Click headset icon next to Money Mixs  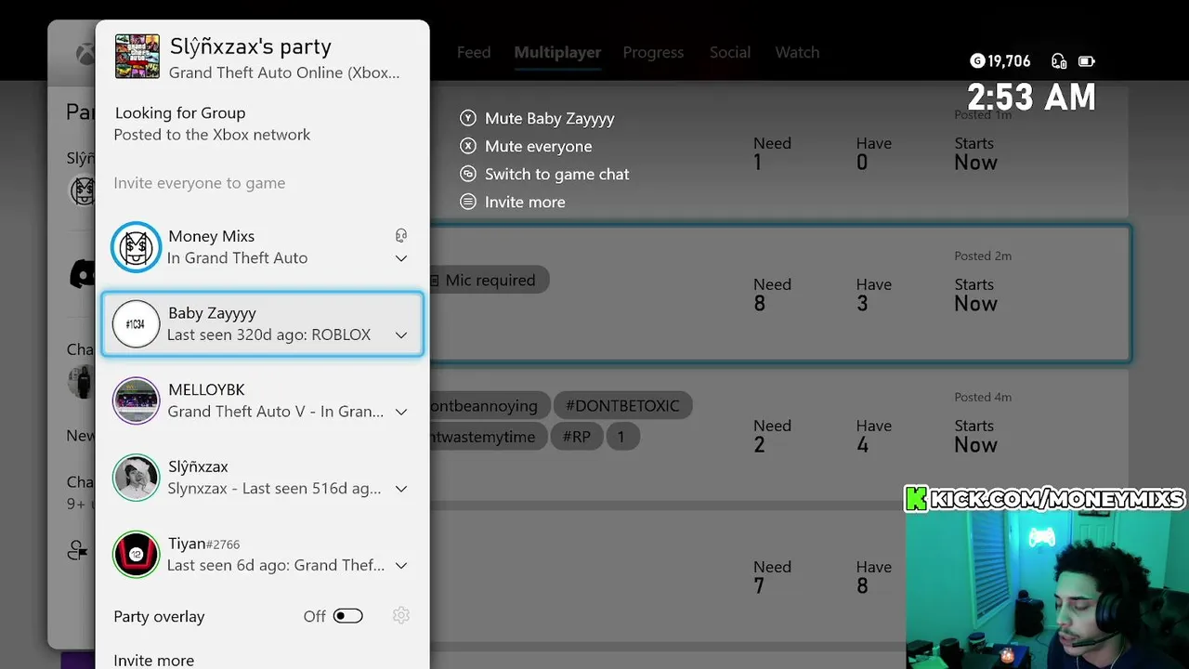(401, 236)
